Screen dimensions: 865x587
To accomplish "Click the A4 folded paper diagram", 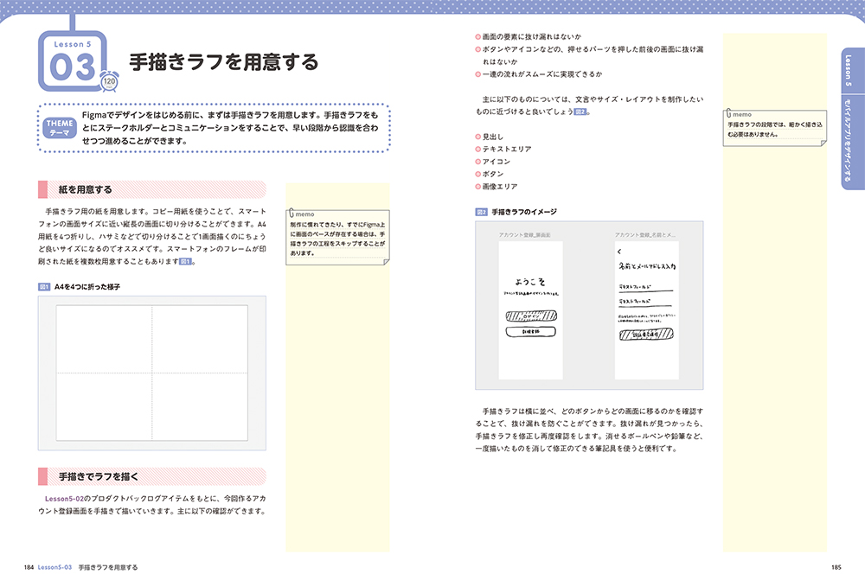I will 152,372.
